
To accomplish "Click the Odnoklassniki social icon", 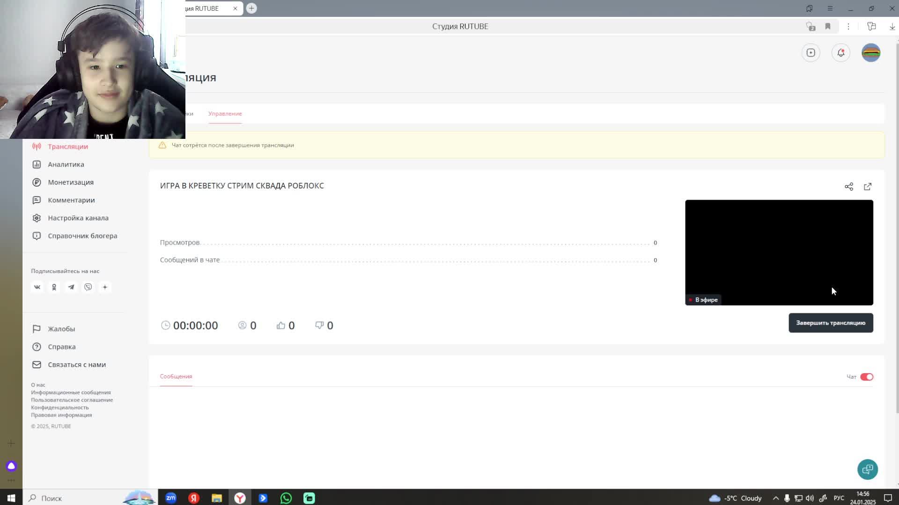I will (x=54, y=287).
